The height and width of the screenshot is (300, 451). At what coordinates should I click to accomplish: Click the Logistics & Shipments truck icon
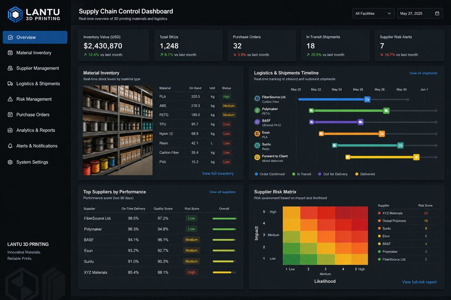click(10, 84)
